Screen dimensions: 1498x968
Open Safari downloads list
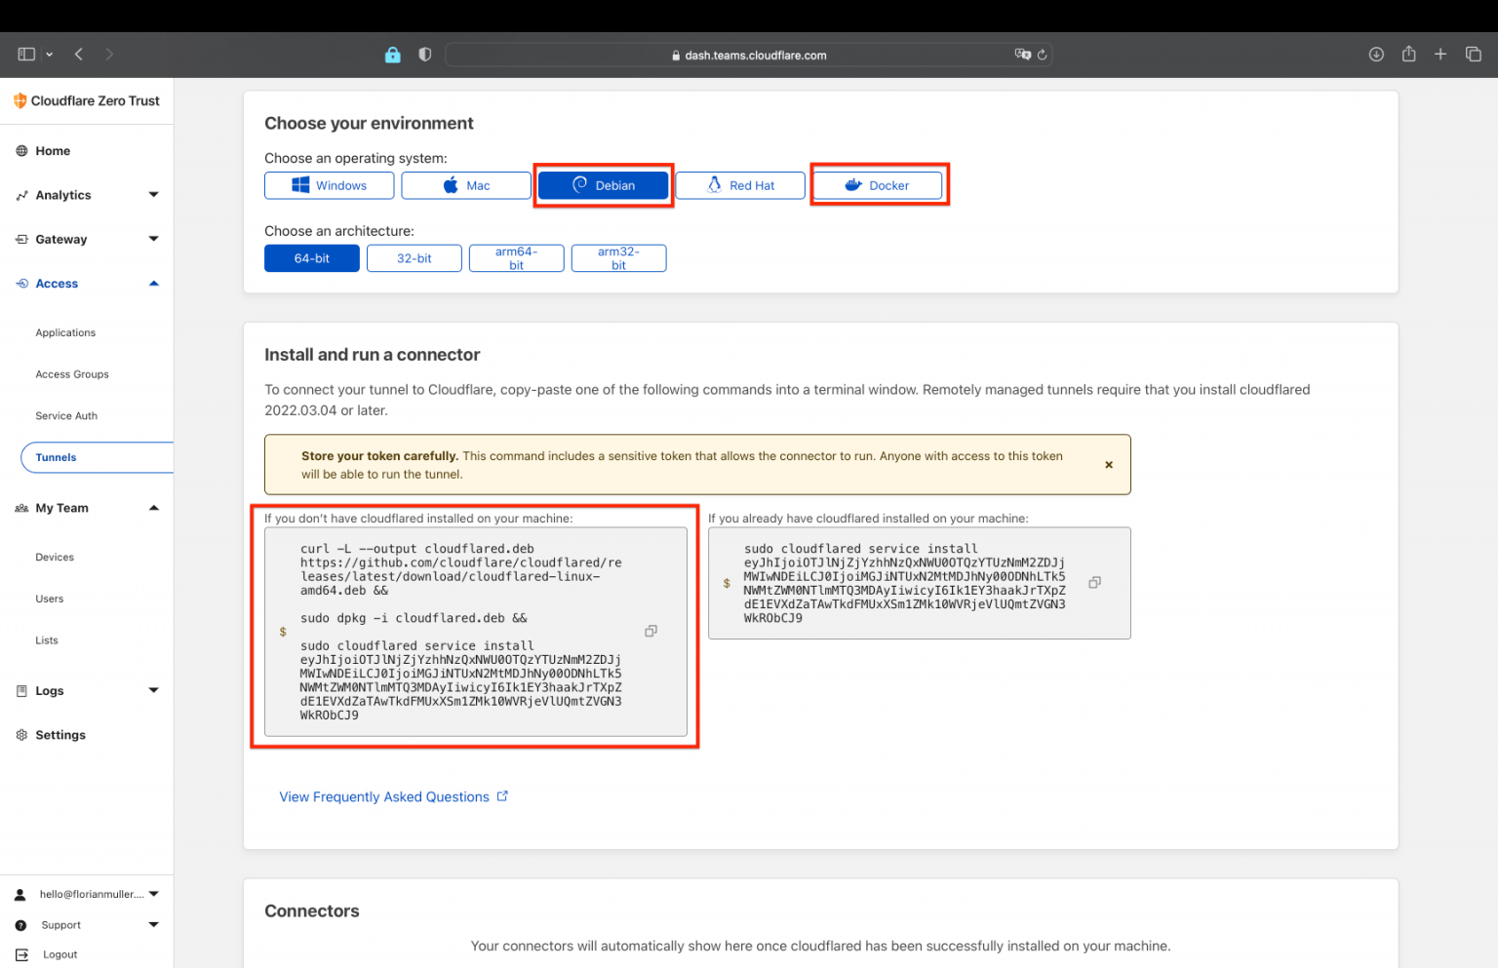pyautogui.click(x=1376, y=54)
